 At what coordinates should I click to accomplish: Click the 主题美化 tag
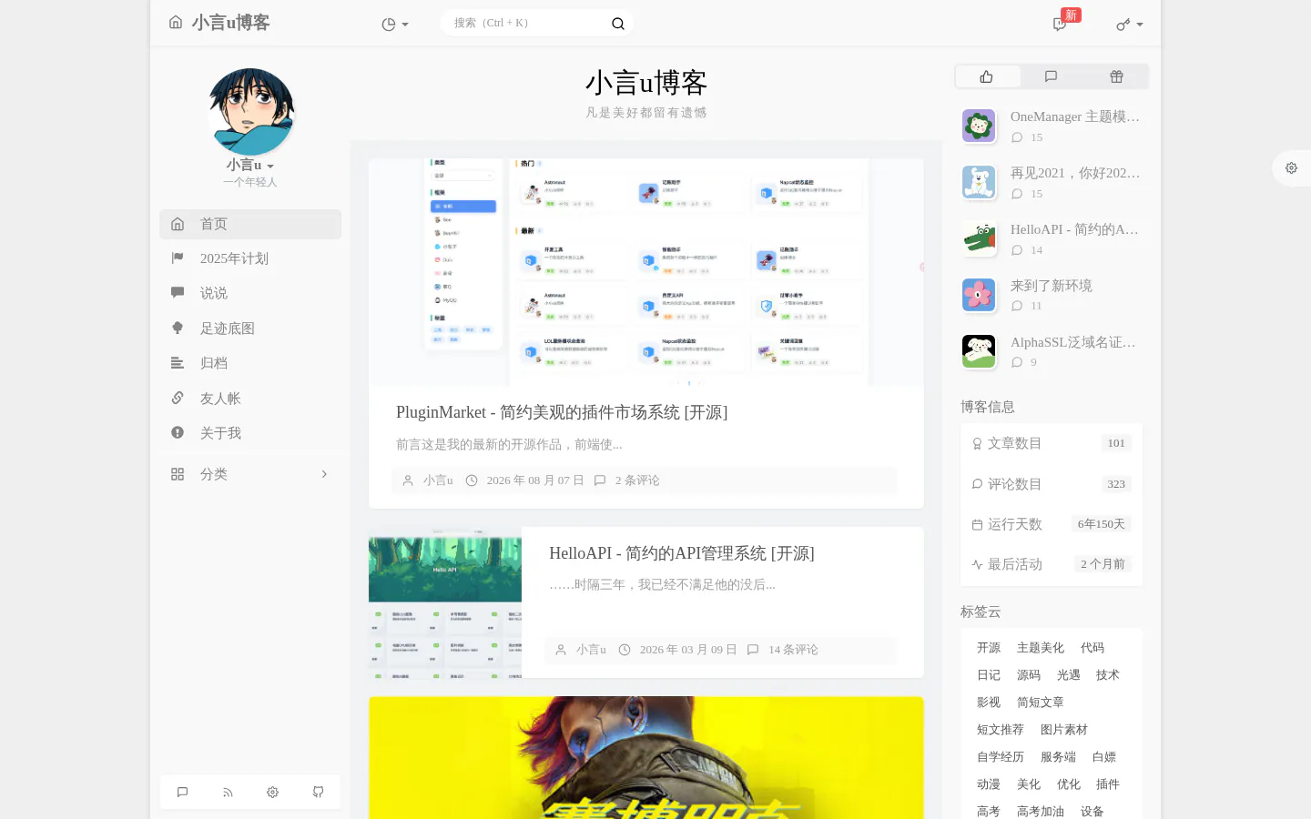tap(1041, 648)
